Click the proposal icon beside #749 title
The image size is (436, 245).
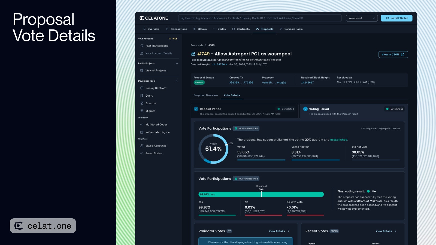point(193,54)
